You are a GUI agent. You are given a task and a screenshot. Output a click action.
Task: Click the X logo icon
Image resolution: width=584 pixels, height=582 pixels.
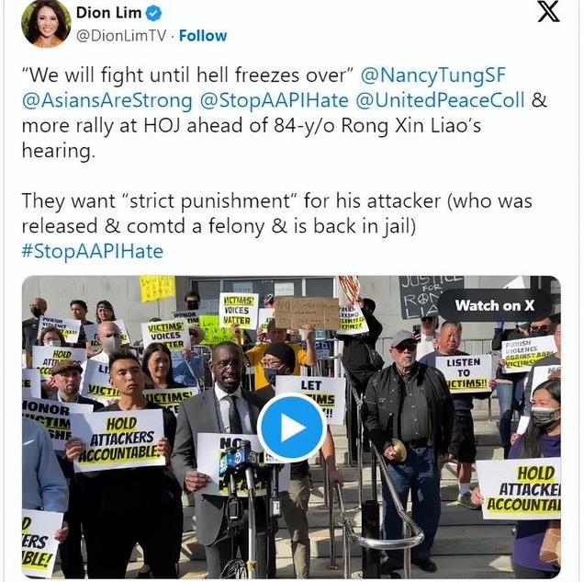(x=548, y=12)
